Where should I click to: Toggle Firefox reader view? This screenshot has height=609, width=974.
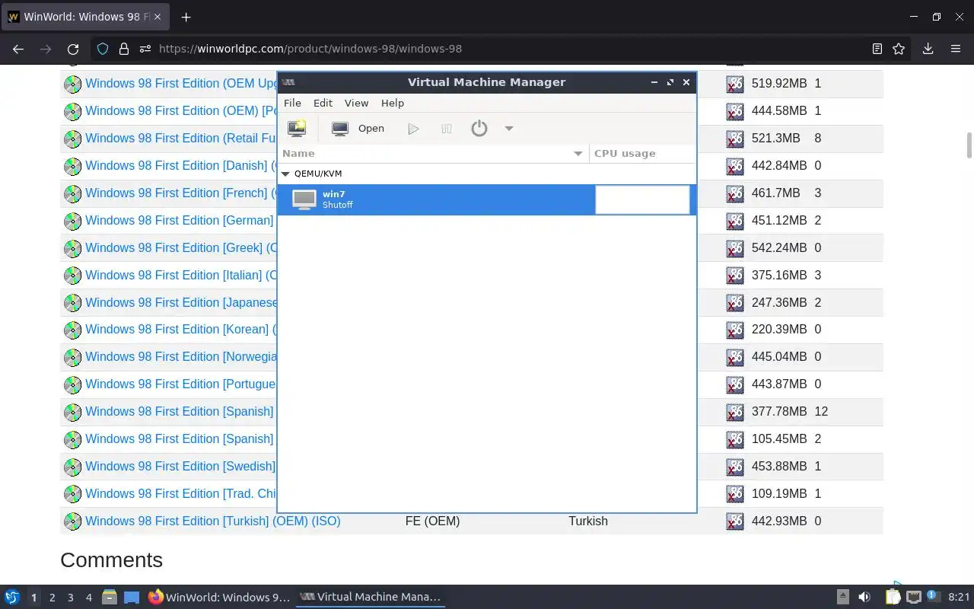pos(877,49)
